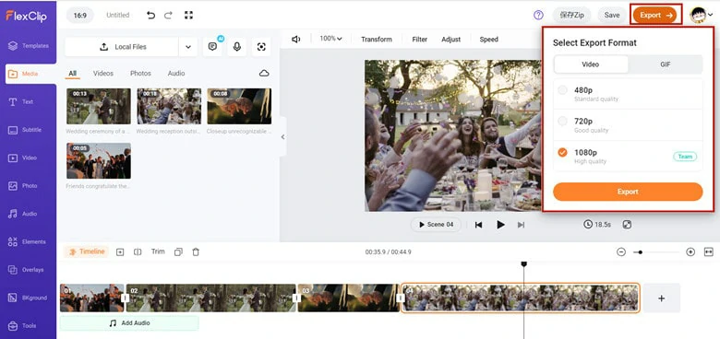Open the help question mark icon
The width and height of the screenshot is (720, 339).
538,15
